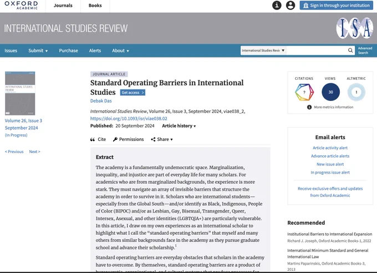Click the magnifier search icon
The image size is (377, 273).
(x=350, y=50)
